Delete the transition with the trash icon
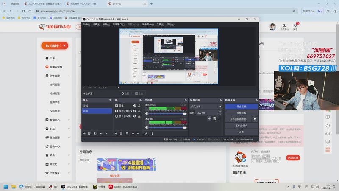 pyautogui.click(x=214, y=118)
